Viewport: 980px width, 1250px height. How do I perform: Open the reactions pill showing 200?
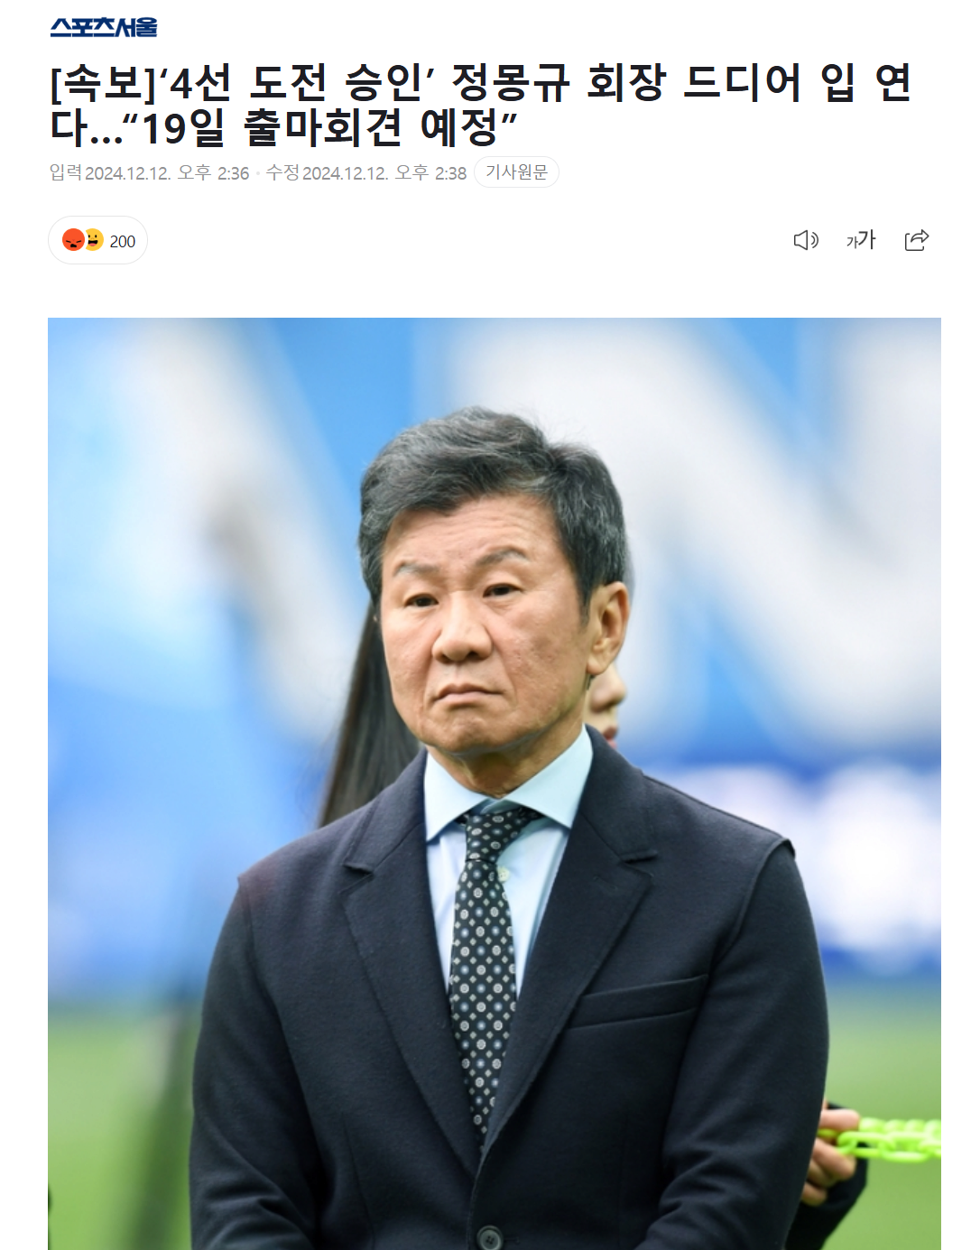97,240
